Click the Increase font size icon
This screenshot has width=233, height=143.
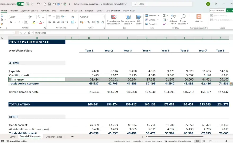tap(39, 17)
